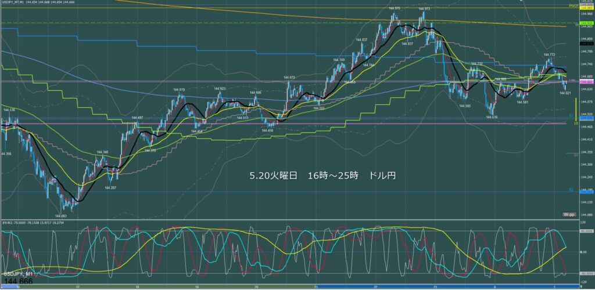Click the green weekly level price tag

click(587, 23)
